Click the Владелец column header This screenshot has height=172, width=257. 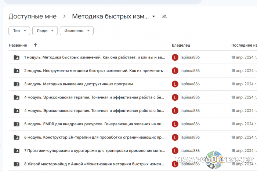[x=181, y=45]
